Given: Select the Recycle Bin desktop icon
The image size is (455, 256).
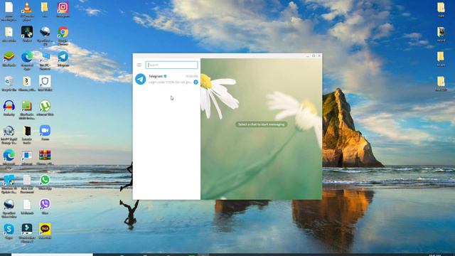Looking at the screenshot, I should click(9, 84).
